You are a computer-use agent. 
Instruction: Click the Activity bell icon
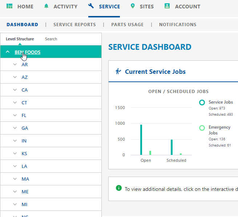[46, 6]
